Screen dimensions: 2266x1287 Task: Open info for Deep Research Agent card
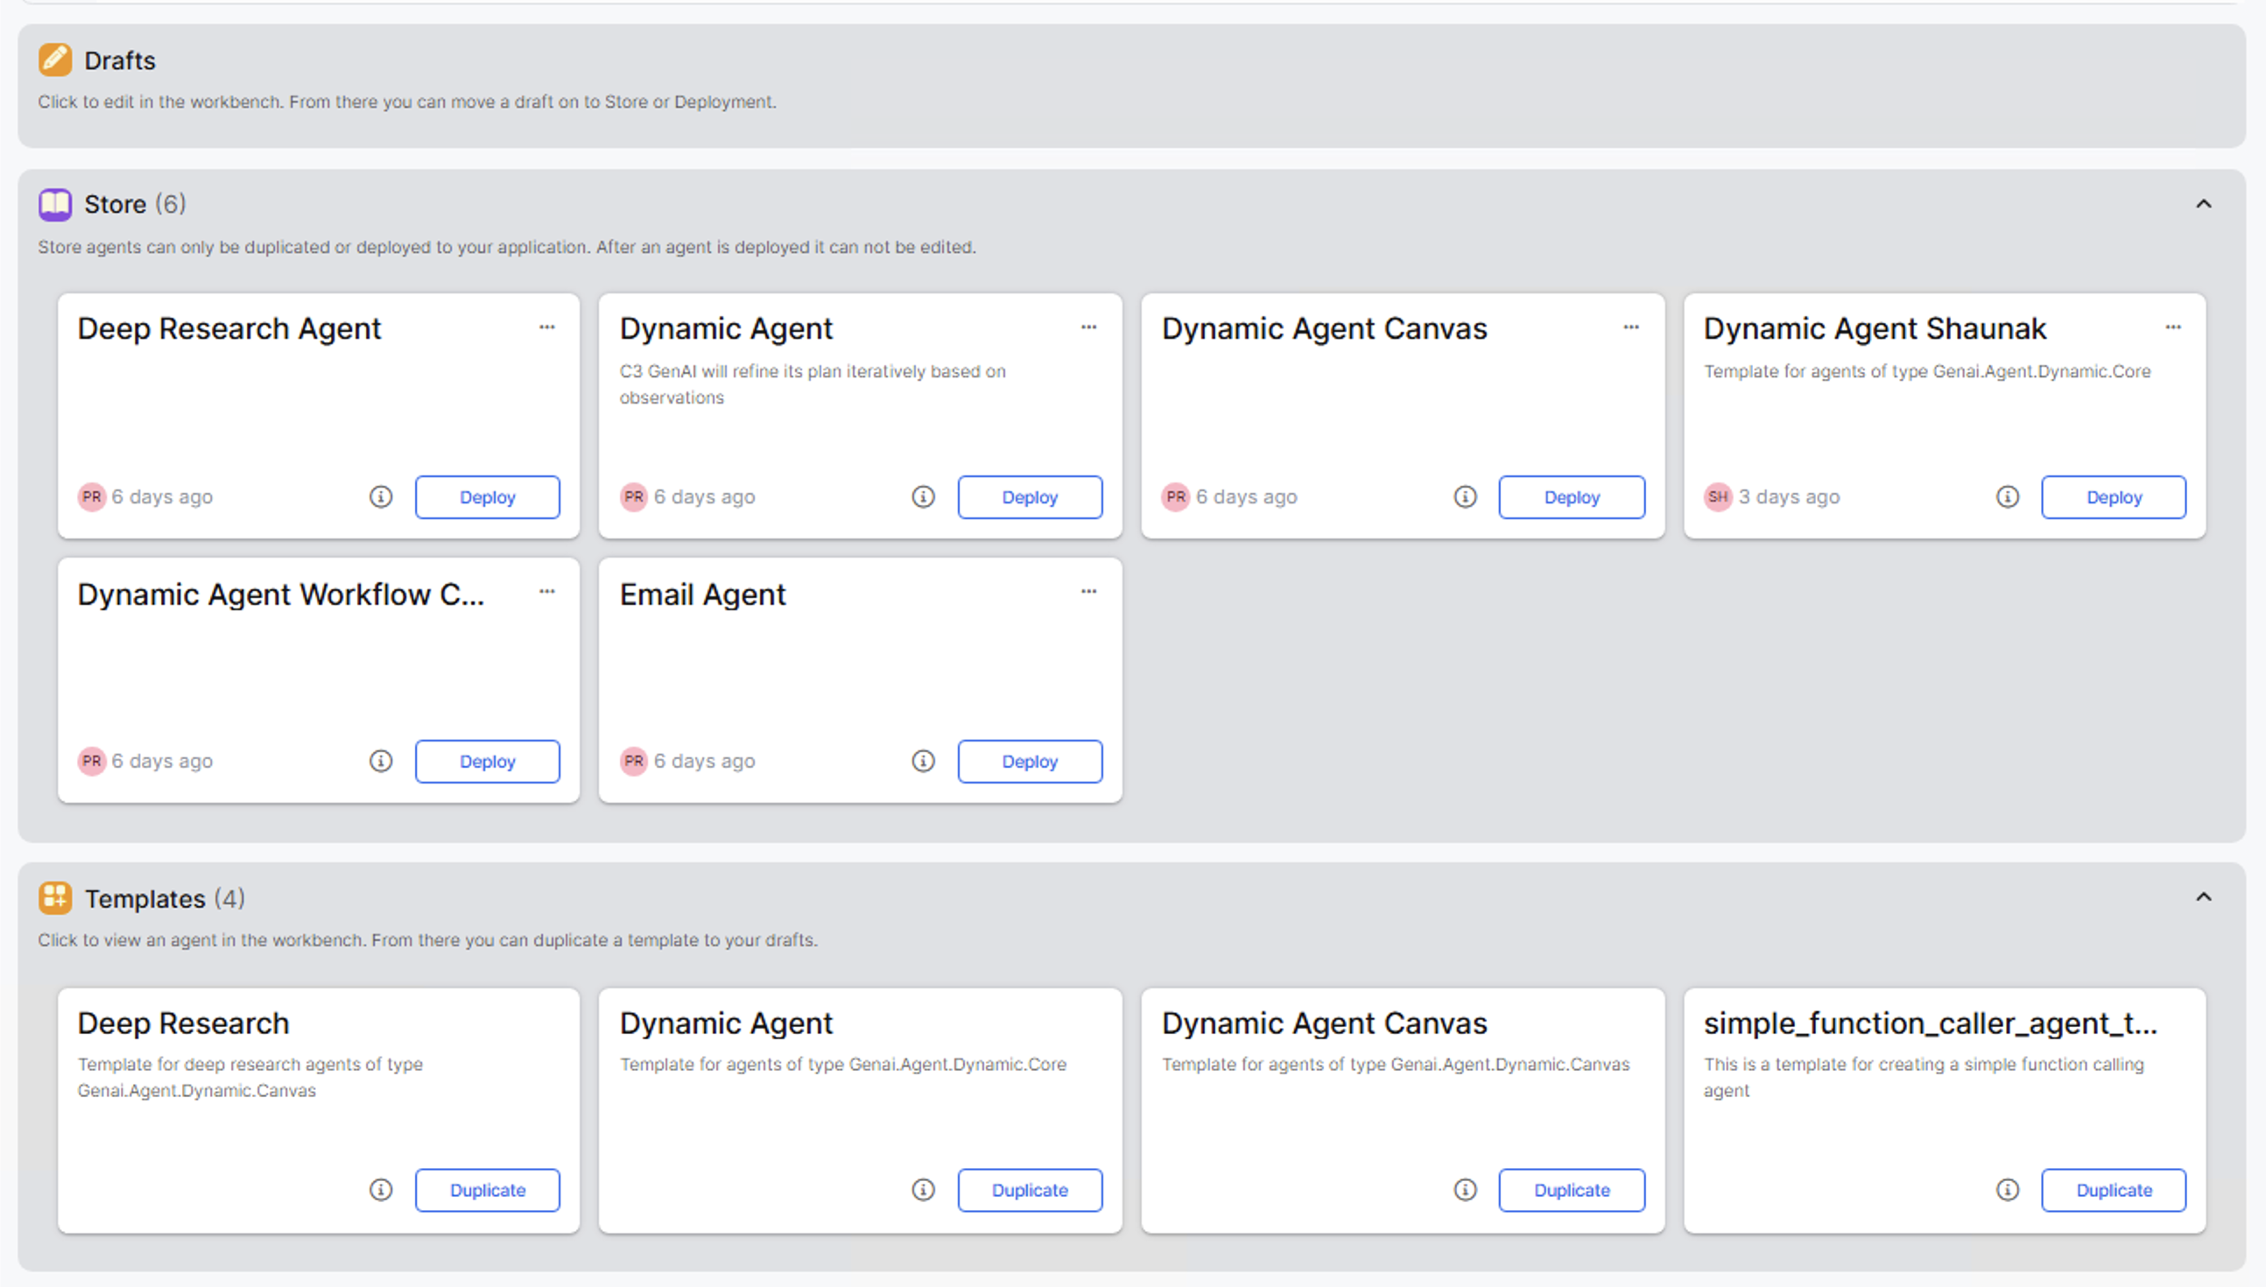pos(381,496)
